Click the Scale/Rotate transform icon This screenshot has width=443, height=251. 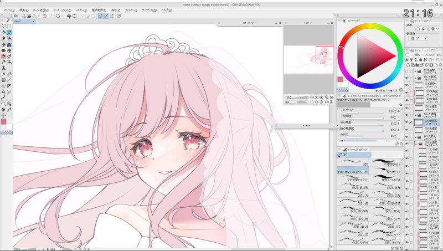click(x=75, y=16)
